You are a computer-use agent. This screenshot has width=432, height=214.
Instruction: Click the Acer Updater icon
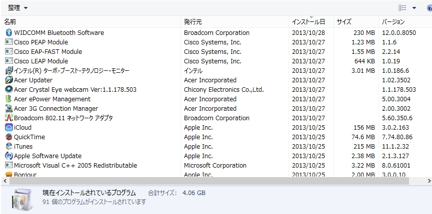9,80
